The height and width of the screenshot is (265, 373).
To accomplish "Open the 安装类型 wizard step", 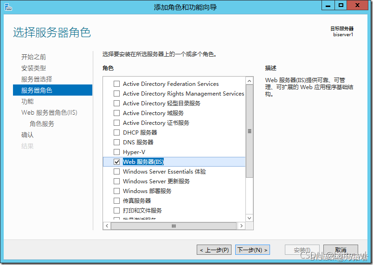I will tap(33, 68).
